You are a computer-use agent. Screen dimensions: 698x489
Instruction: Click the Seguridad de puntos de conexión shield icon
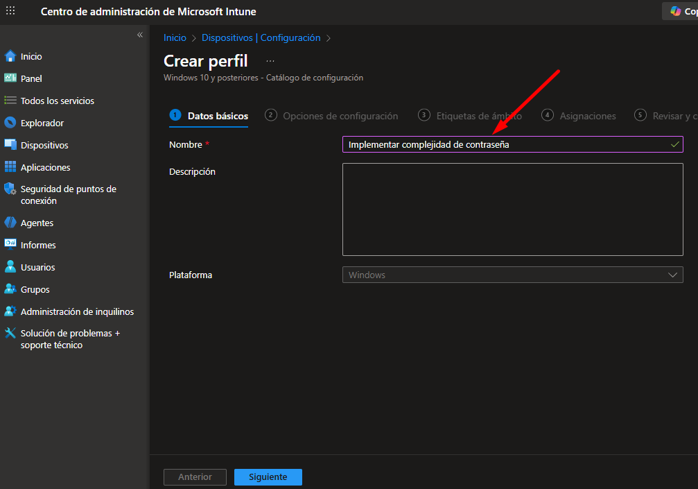coord(10,189)
